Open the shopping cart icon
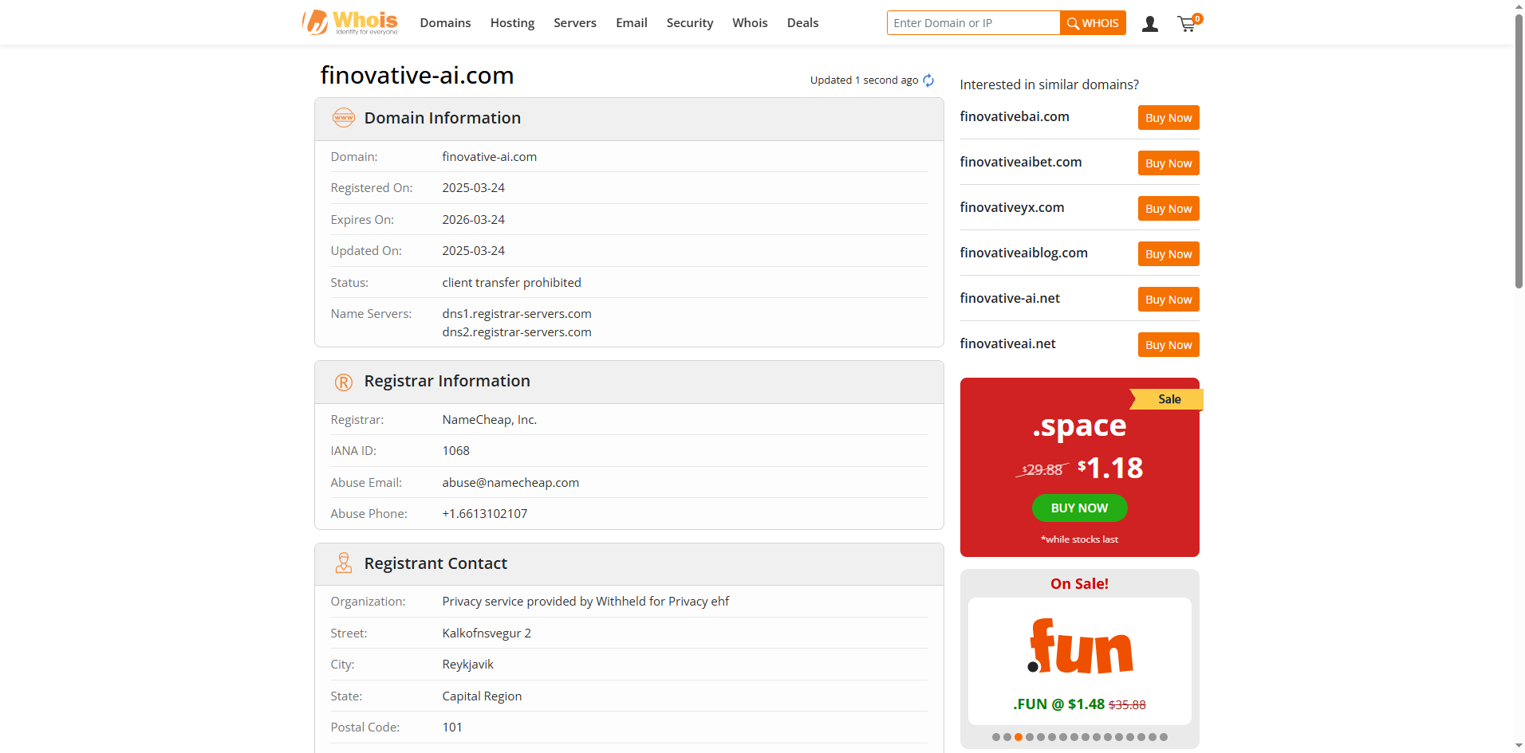1525x753 pixels. coord(1187,24)
